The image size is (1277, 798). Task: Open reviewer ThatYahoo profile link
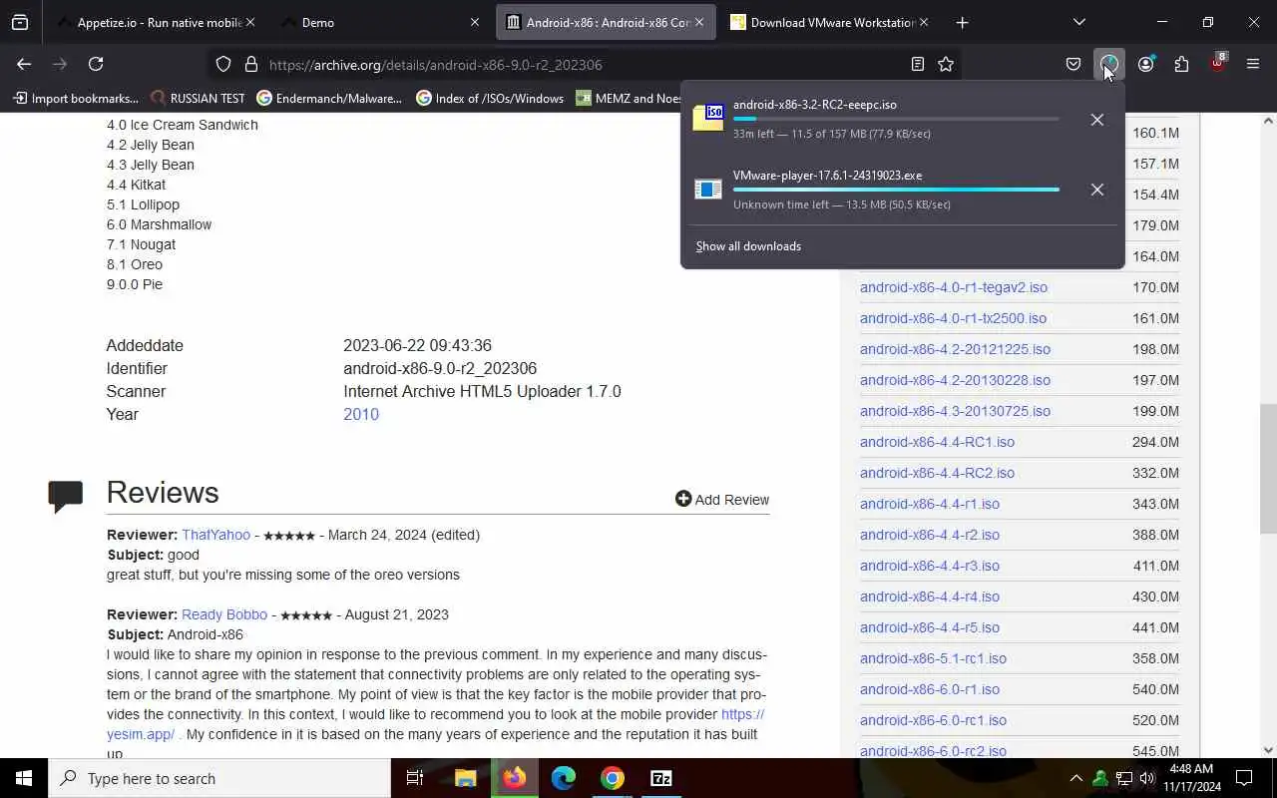pyautogui.click(x=215, y=535)
